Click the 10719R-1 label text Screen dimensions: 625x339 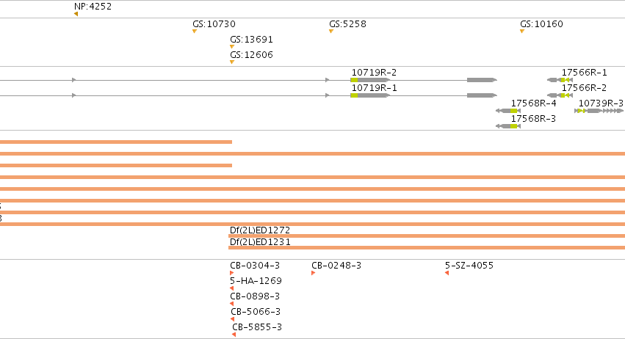[x=374, y=87]
